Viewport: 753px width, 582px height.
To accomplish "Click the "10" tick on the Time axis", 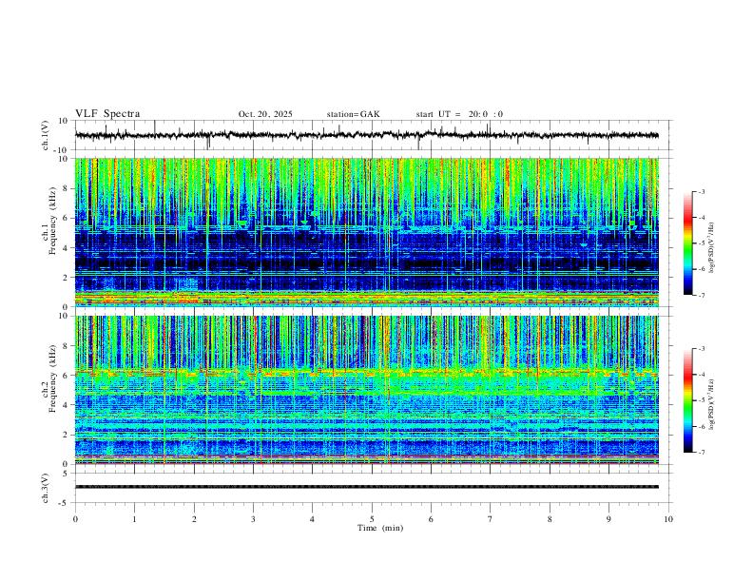I will (x=668, y=519).
